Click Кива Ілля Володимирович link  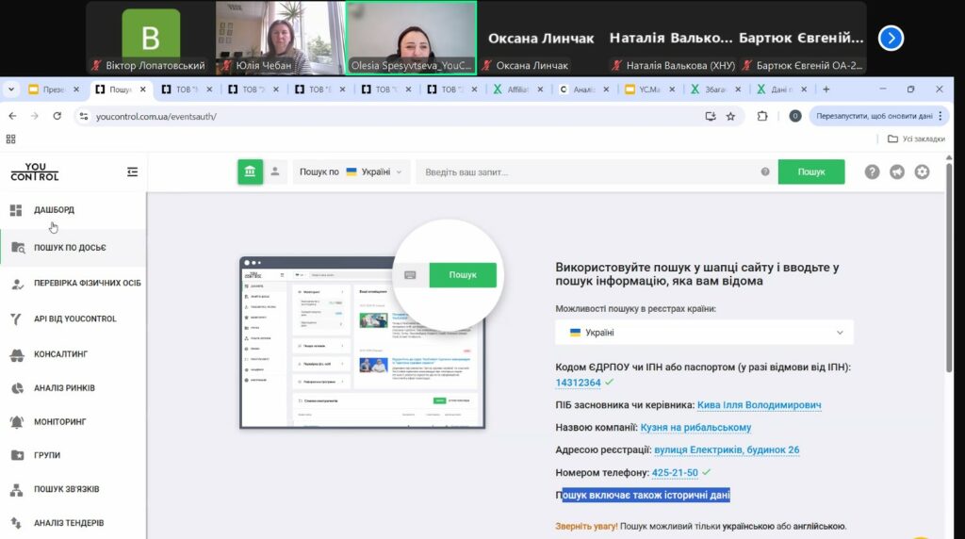[x=759, y=405]
